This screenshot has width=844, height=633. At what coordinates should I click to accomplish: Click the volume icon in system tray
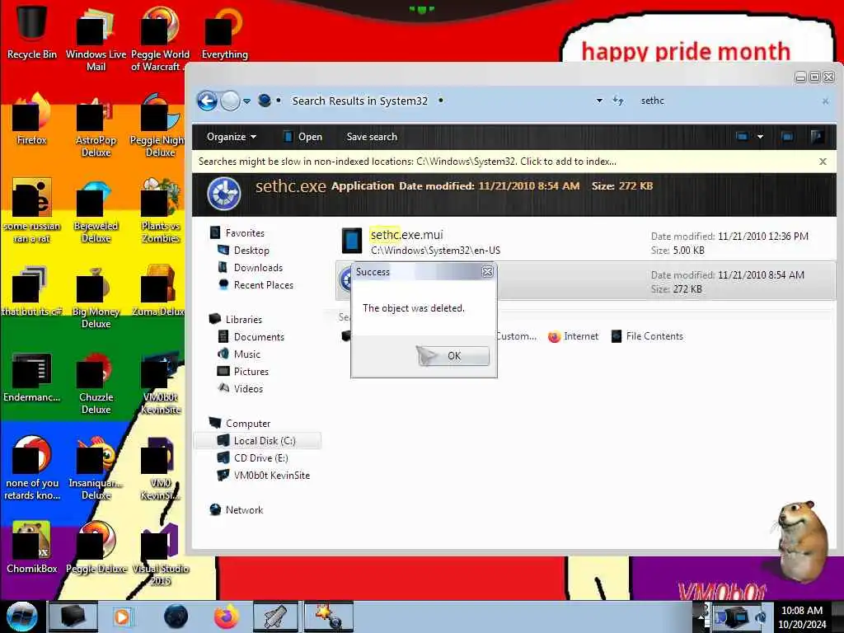point(761,617)
